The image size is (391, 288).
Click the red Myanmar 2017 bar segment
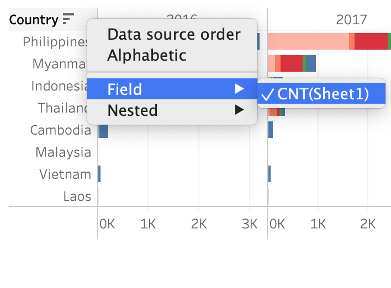pos(292,63)
